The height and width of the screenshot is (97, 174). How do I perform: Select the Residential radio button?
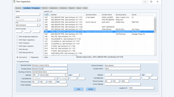pyautogui.click(x=30, y=57)
